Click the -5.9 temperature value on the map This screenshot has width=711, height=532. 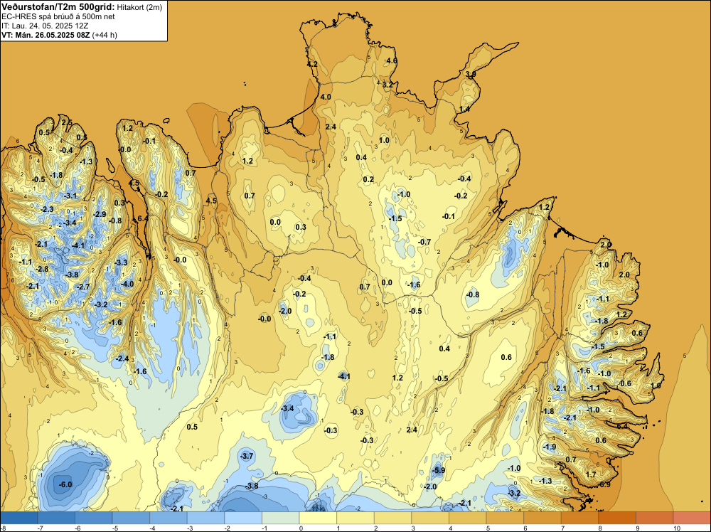coord(439,471)
